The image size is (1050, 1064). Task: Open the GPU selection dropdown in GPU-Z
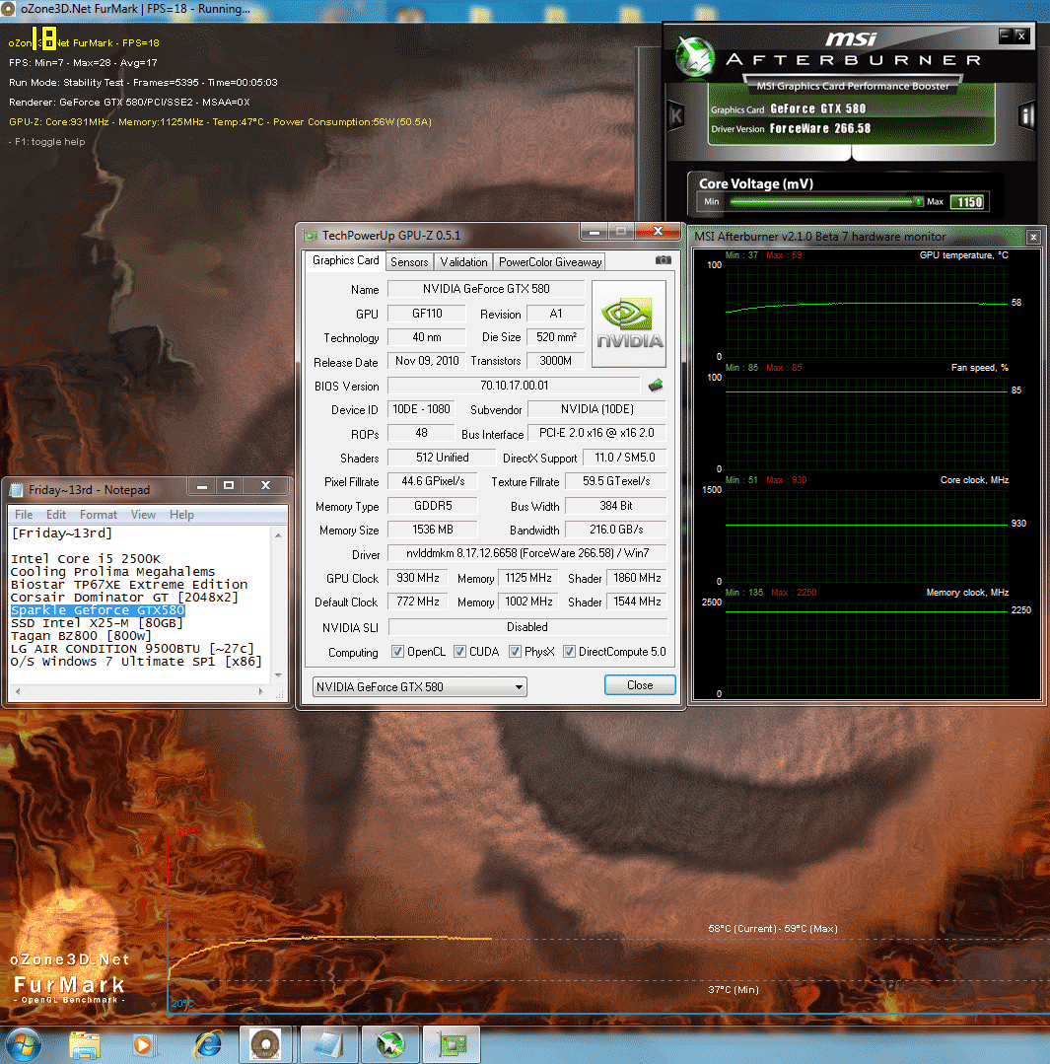click(x=419, y=686)
